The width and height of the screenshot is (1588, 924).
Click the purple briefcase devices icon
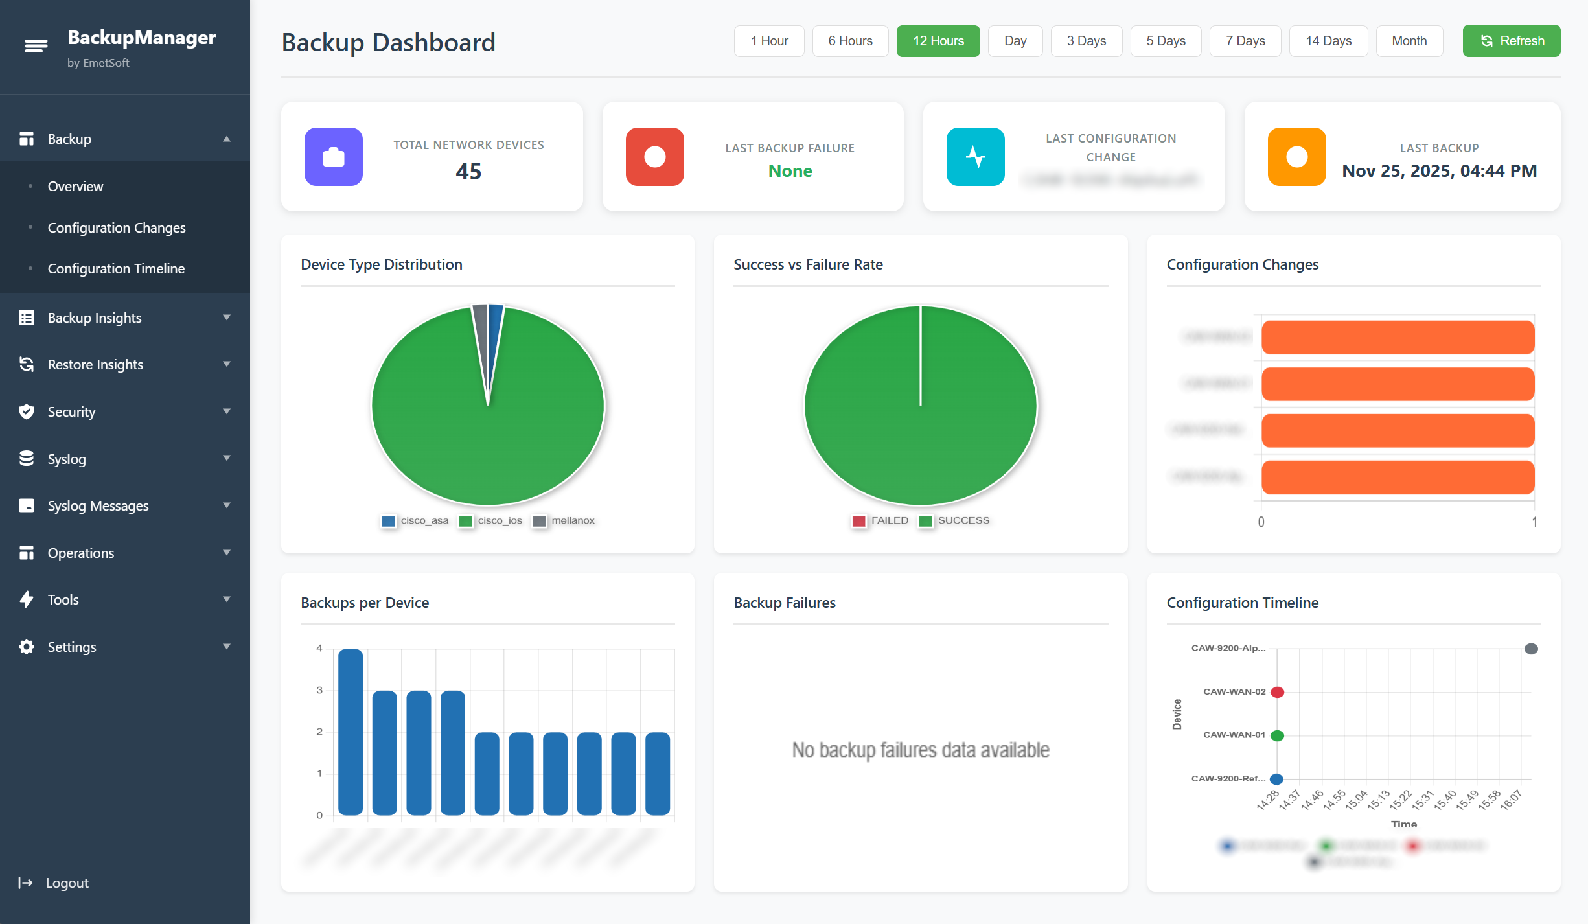(334, 157)
